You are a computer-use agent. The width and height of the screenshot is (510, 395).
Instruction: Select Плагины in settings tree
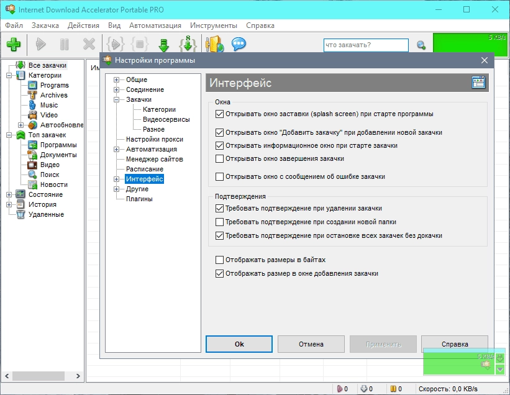point(139,199)
